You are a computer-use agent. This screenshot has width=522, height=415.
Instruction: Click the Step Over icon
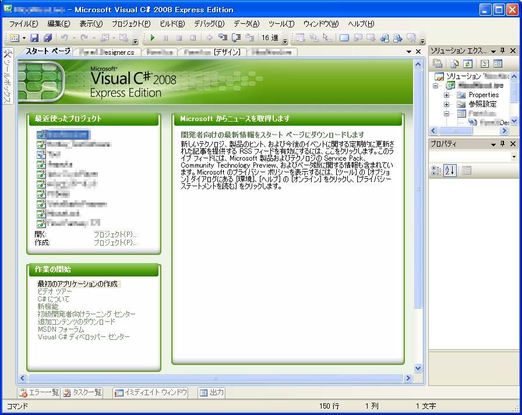point(236,38)
